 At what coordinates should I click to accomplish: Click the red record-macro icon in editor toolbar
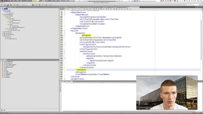pyautogui.click(x=120, y=9)
